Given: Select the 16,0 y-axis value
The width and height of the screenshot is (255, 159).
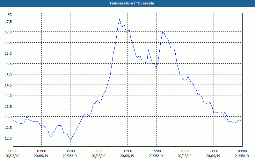Looking at the screenshot, I should pos(8,53).
